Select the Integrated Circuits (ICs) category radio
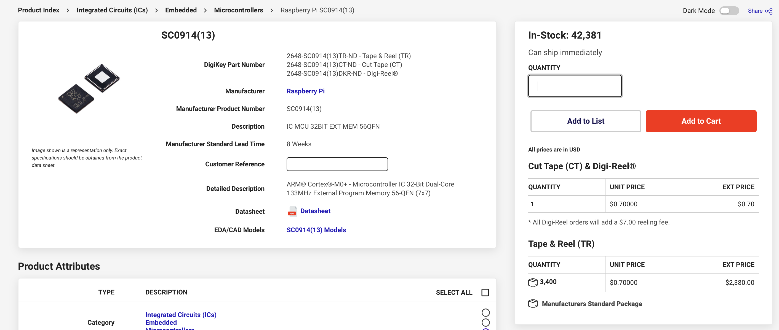 point(485,312)
